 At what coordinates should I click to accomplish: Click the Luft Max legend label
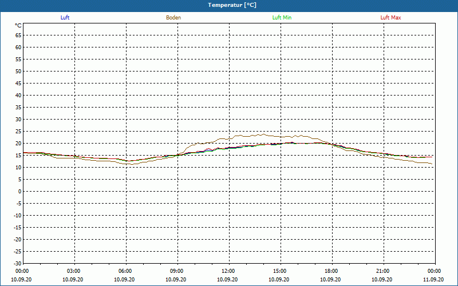point(390,18)
